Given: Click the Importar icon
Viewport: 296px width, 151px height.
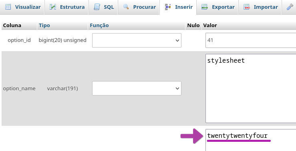Looking at the screenshot, I should point(247,7).
